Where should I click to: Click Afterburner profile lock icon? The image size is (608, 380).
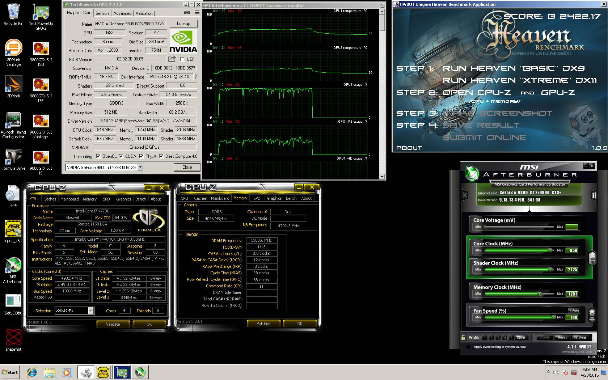tap(463, 337)
